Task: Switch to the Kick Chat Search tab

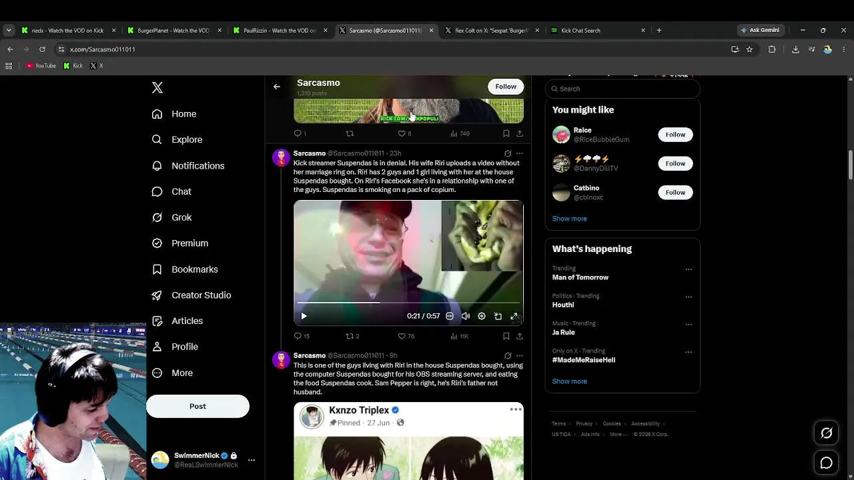Action: (598, 30)
